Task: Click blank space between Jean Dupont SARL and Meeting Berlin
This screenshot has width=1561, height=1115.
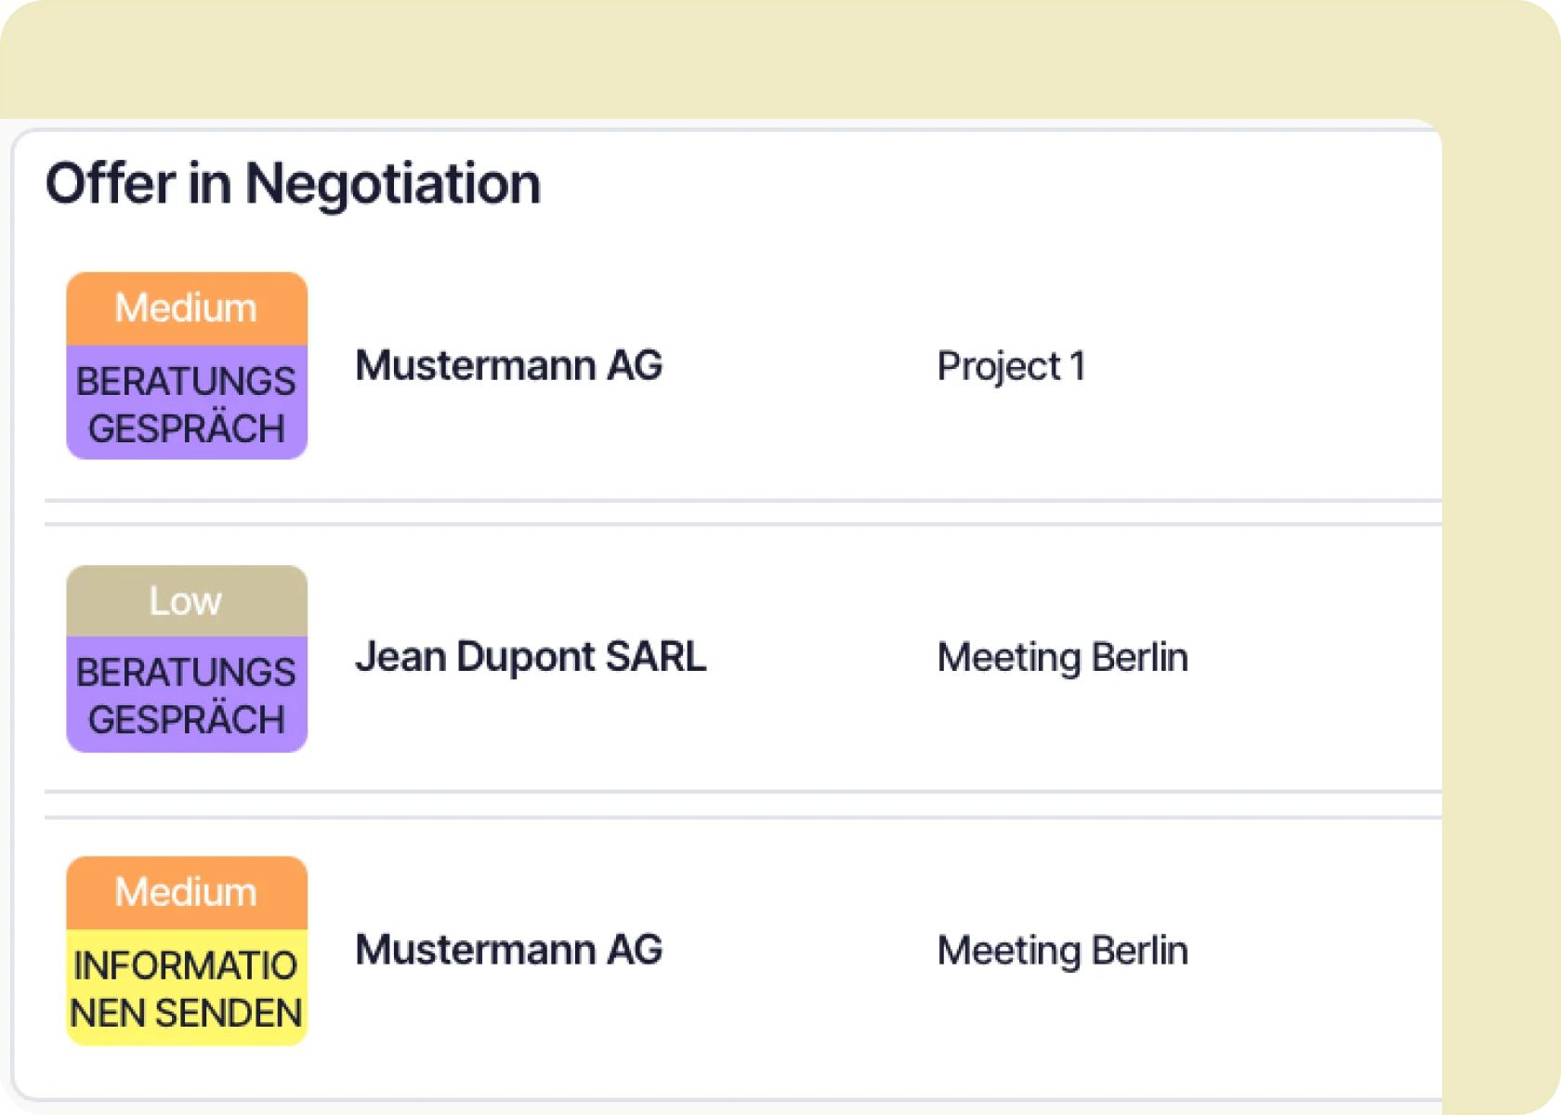Action: (x=822, y=658)
